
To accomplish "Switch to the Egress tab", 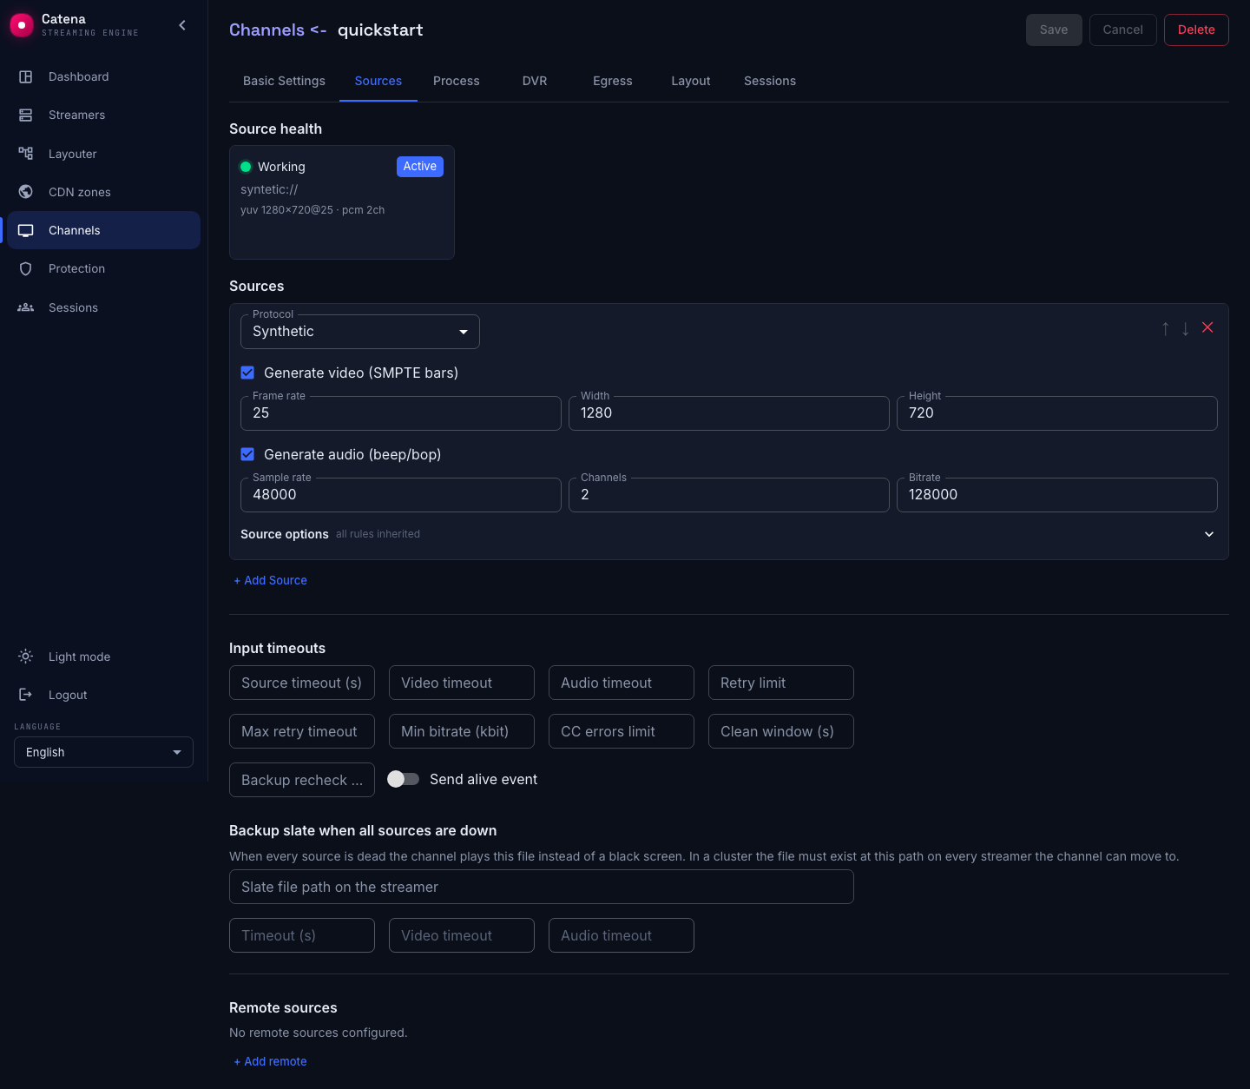I will pos(613,81).
